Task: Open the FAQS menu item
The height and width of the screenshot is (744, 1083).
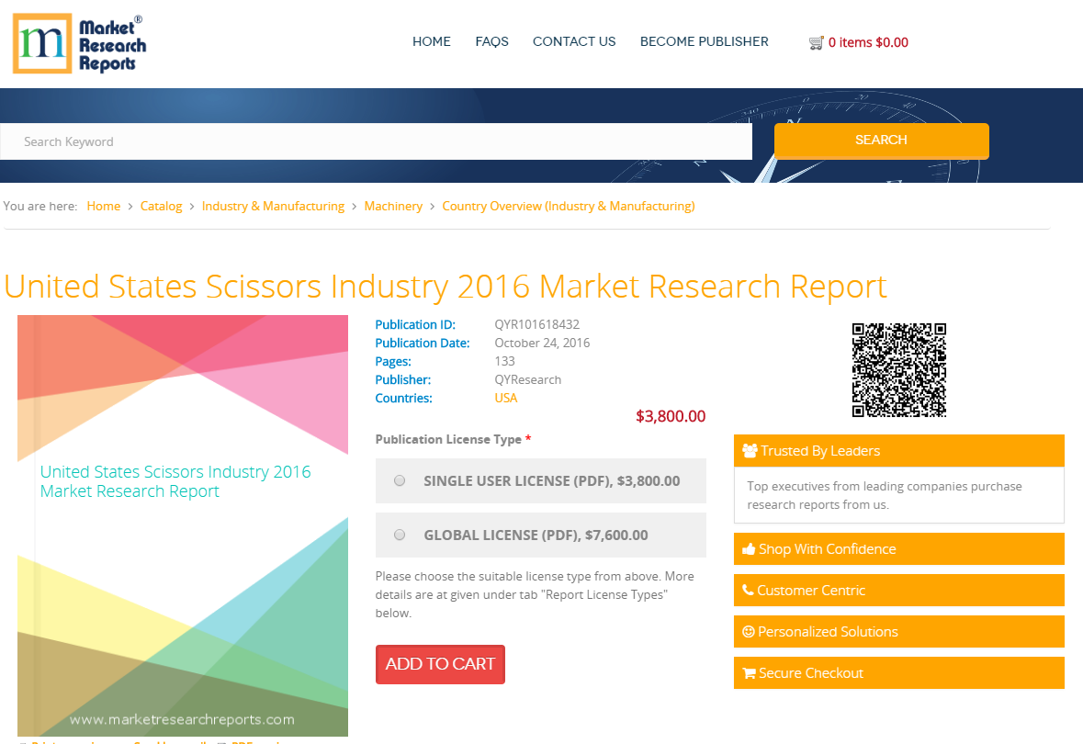Action: click(491, 41)
